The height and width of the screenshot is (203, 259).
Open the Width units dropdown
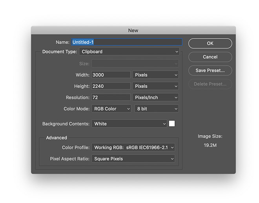pyautogui.click(x=156, y=75)
